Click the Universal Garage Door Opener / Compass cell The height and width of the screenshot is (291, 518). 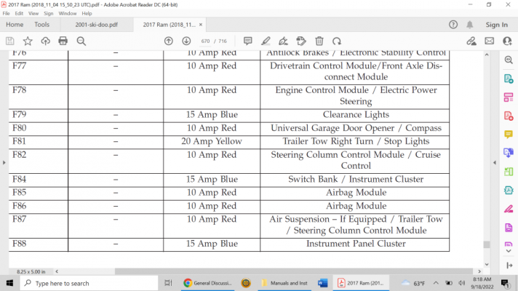click(356, 128)
